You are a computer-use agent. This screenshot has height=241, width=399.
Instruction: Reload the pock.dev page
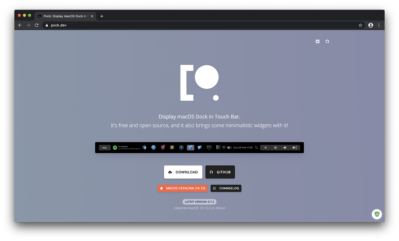36,25
